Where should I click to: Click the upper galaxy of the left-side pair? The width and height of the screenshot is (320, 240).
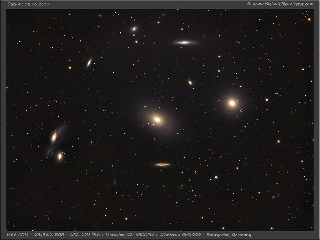(54, 137)
